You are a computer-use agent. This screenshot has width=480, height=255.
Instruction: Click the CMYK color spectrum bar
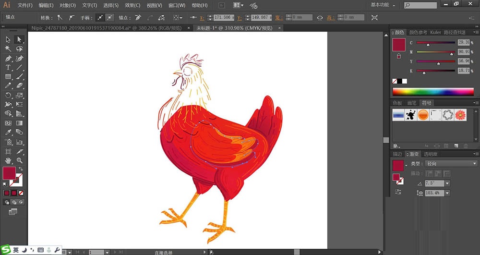pyautogui.click(x=433, y=91)
